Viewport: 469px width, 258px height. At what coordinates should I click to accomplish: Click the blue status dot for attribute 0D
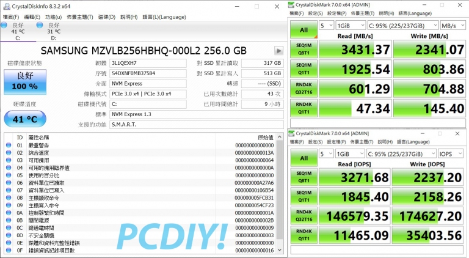pos(9,235)
